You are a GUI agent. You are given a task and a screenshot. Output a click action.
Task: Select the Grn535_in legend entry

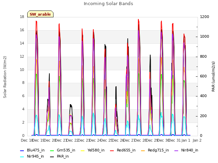tap(63, 150)
